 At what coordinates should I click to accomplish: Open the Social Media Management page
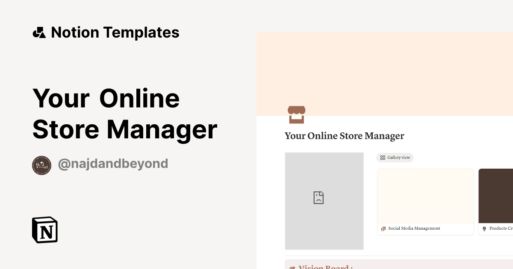pyautogui.click(x=414, y=228)
